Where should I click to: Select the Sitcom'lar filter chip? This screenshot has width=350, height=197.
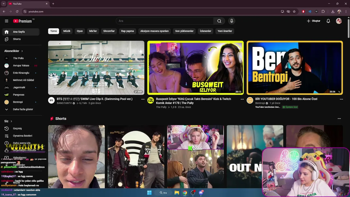click(109, 31)
